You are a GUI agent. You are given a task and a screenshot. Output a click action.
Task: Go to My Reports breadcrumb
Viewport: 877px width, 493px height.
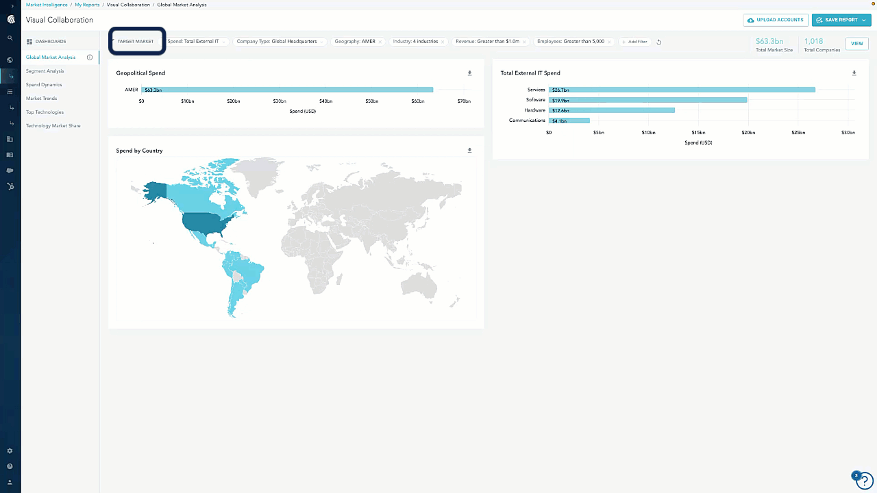point(87,5)
